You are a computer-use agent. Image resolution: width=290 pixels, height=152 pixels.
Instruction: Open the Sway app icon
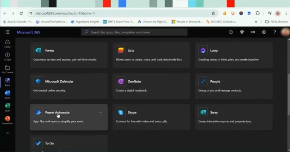coord(203,112)
